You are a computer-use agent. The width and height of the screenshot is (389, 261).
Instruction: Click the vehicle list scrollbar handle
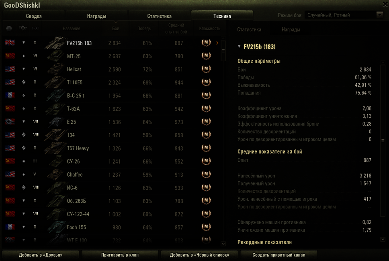[223, 51]
